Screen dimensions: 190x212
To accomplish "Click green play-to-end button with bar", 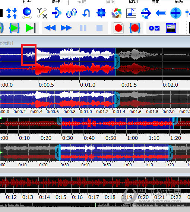I will coord(31,28).
